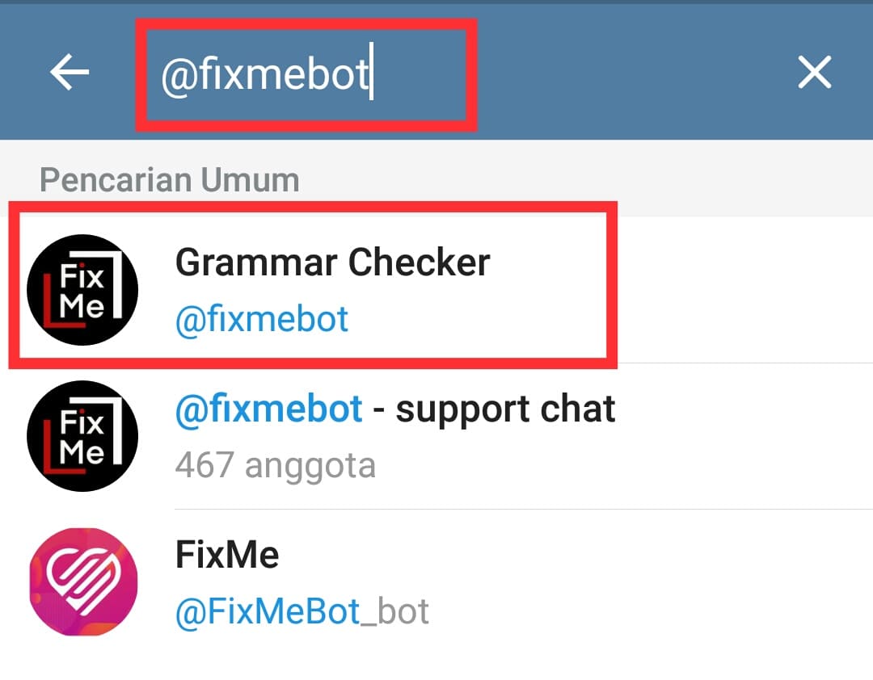Open the Grammar Checker chat result
The image size is (873, 680).
pos(333,288)
